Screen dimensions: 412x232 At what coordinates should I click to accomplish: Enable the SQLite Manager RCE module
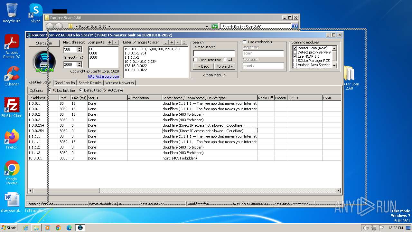pos(295,61)
